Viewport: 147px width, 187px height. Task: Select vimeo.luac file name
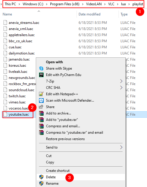point(17,102)
